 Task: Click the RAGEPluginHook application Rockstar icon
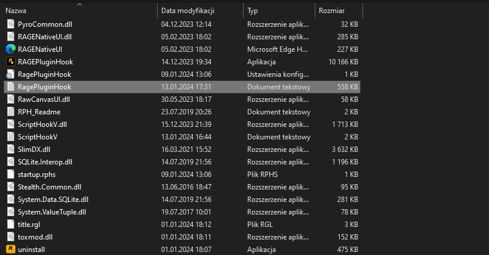point(11,61)
